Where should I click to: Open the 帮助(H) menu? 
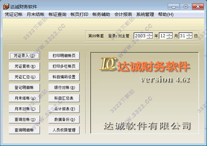(166, 14)
